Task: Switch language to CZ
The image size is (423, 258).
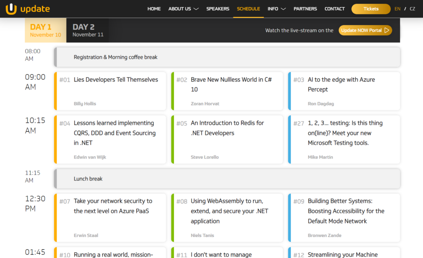Action: [413, 9]
